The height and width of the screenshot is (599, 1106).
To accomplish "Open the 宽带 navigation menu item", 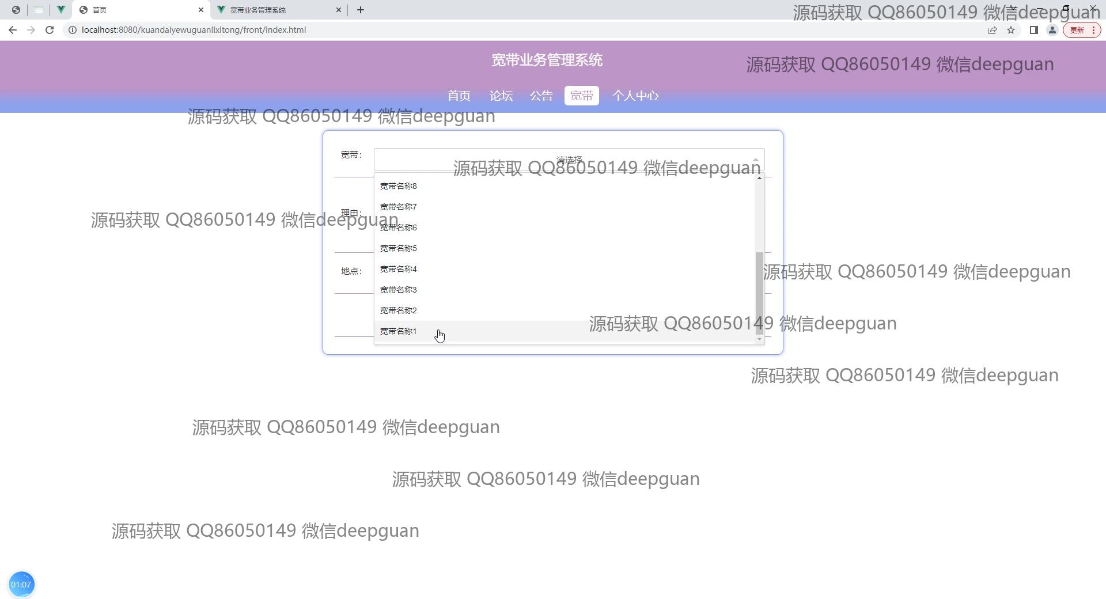I will pos(582,96).
